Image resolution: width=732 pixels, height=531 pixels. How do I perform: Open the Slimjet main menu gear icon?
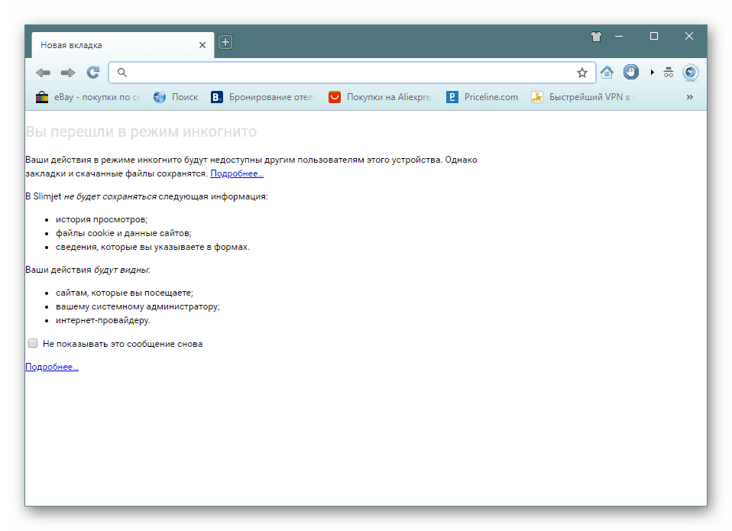[691, 73]
